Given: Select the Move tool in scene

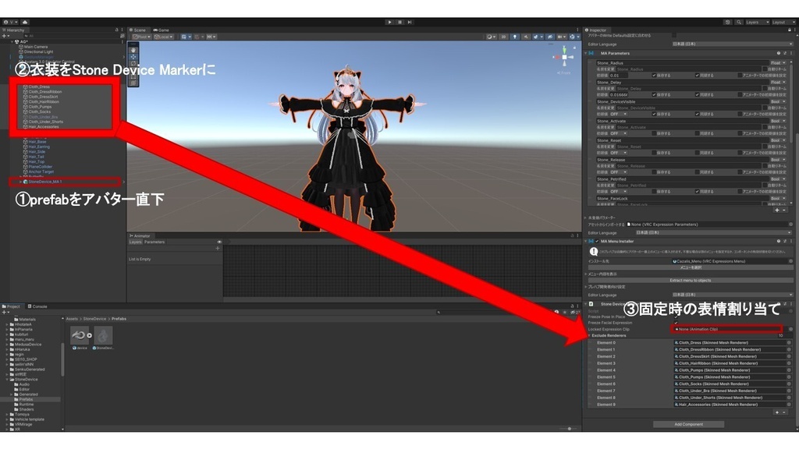Looking at the screenshot, I should [x=133, y=57].
